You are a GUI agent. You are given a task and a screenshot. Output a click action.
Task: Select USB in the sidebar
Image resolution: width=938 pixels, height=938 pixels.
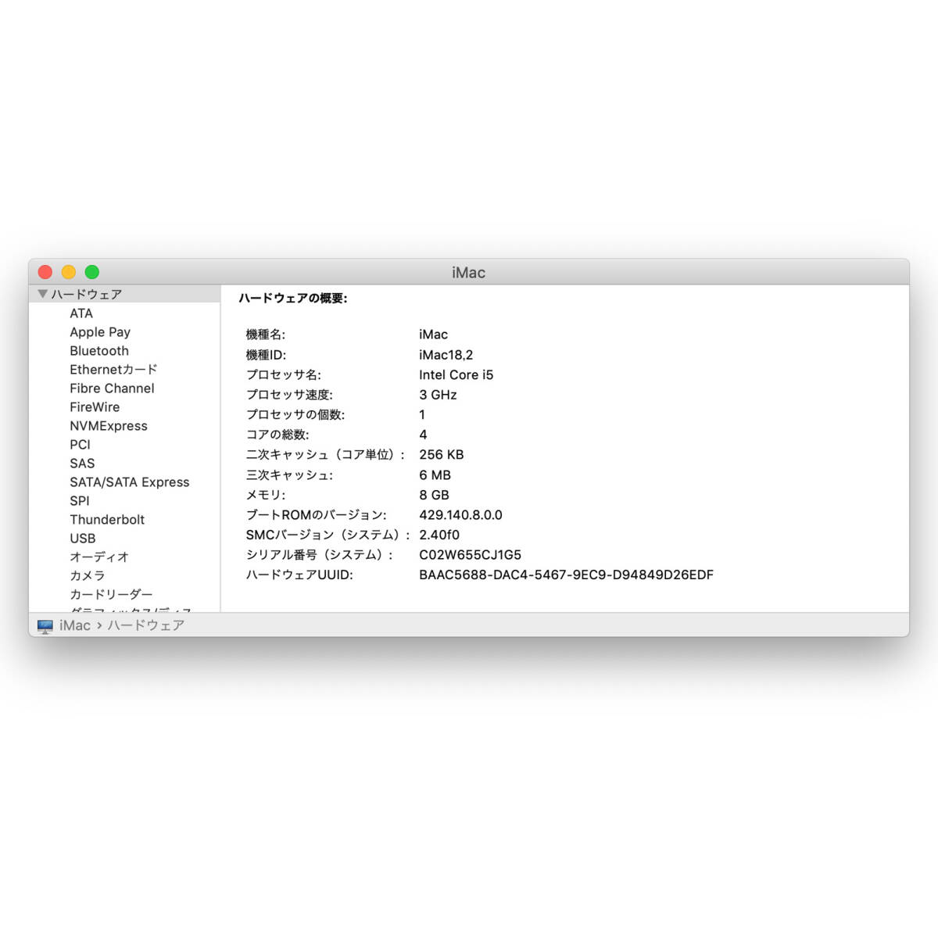pyautogui.click(x=83, y=539)
